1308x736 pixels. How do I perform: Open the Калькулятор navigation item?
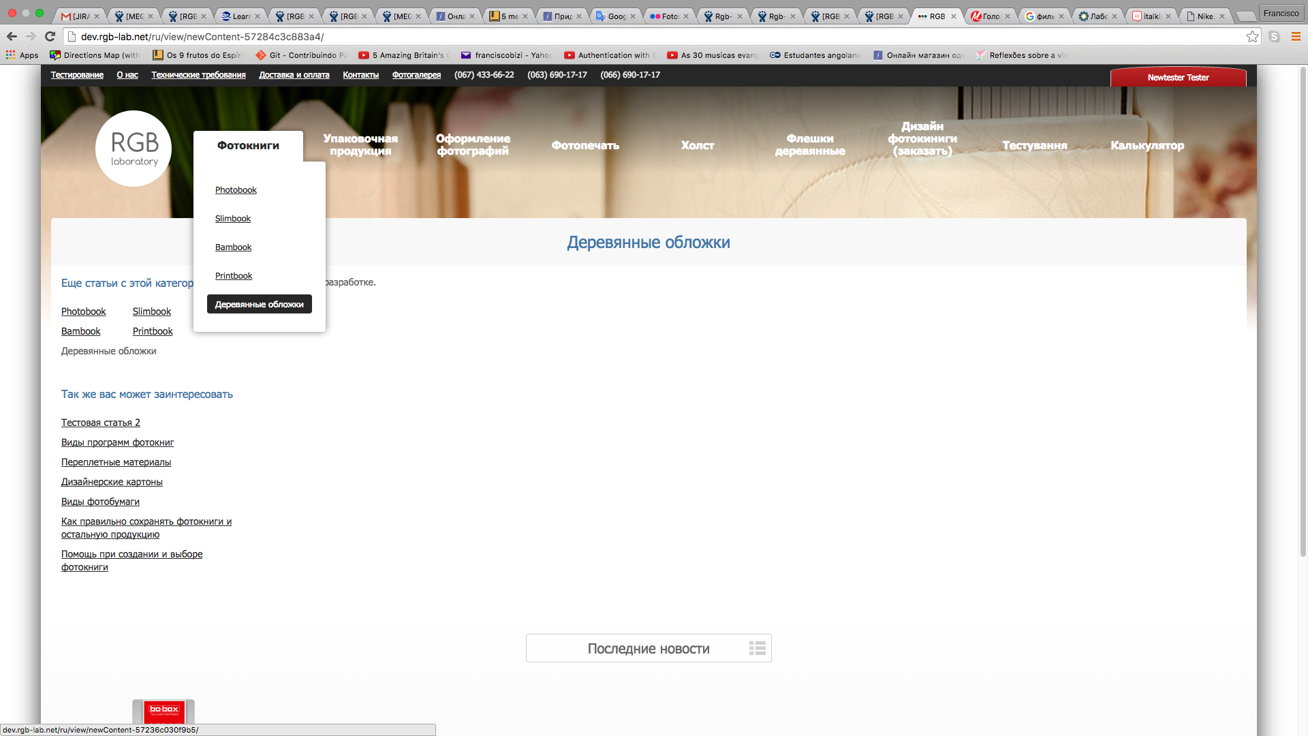pos(1147,146)
